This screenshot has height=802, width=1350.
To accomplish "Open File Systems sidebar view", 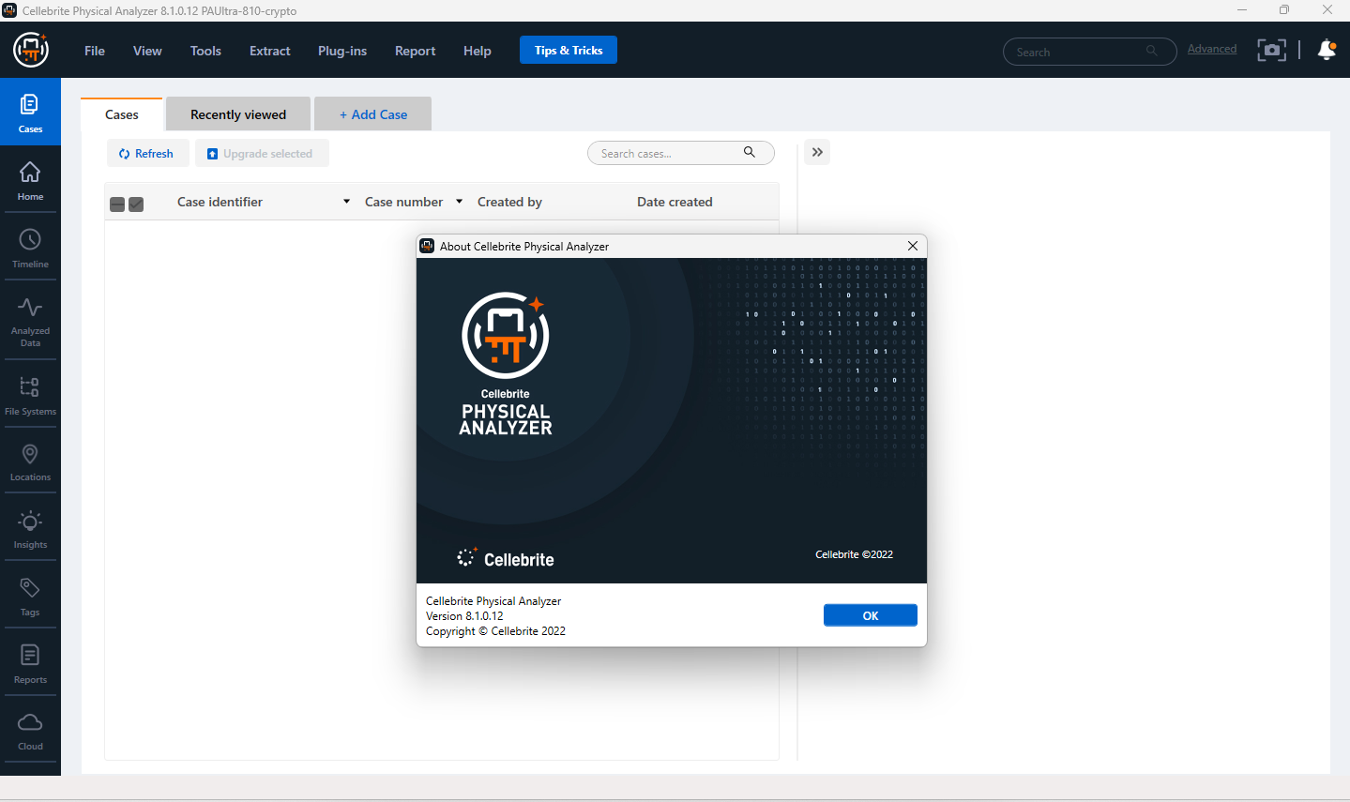I will [x=30, y=395].
